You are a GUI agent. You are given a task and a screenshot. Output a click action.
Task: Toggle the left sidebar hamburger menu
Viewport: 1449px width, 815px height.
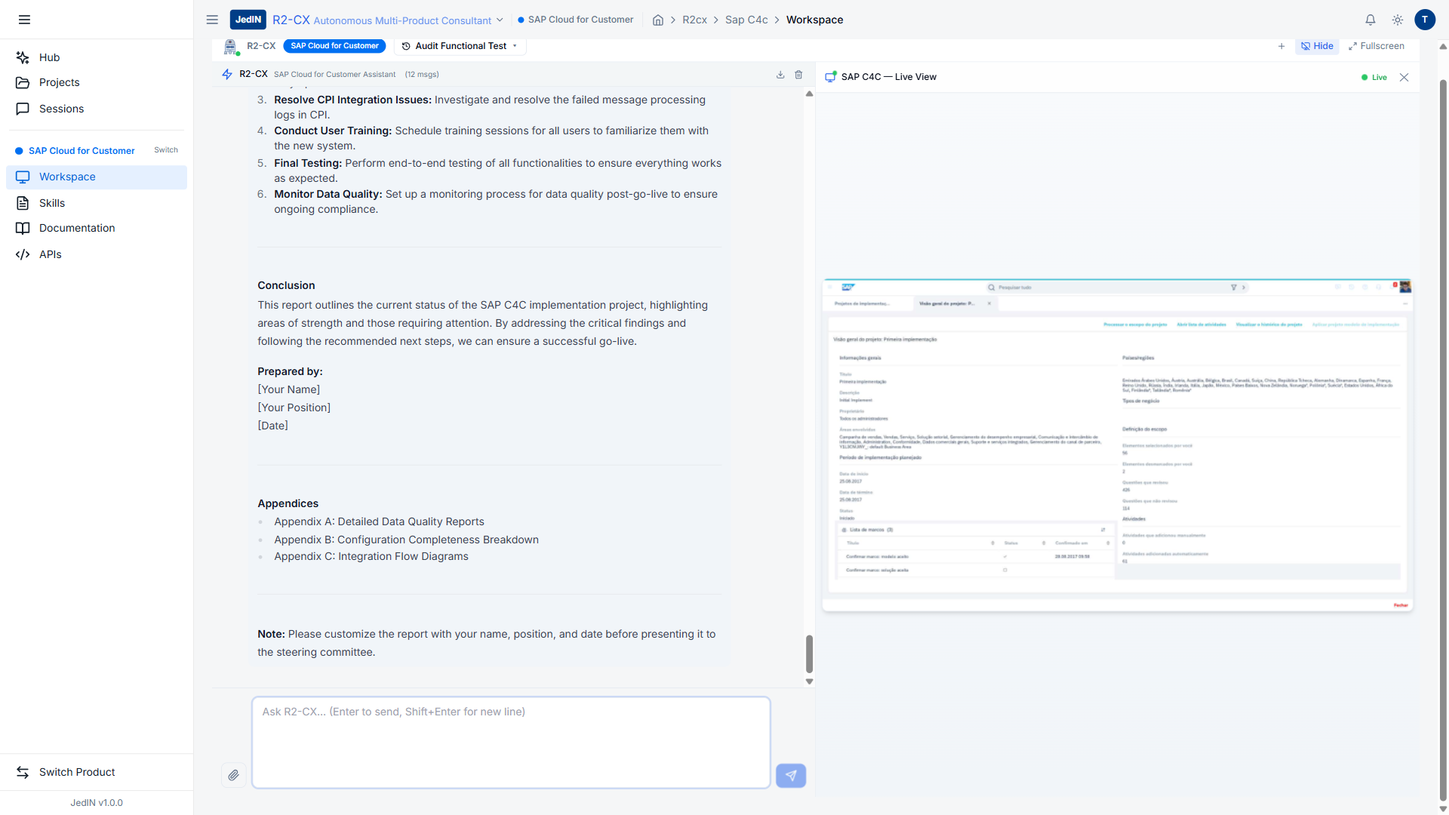[24, 20]
